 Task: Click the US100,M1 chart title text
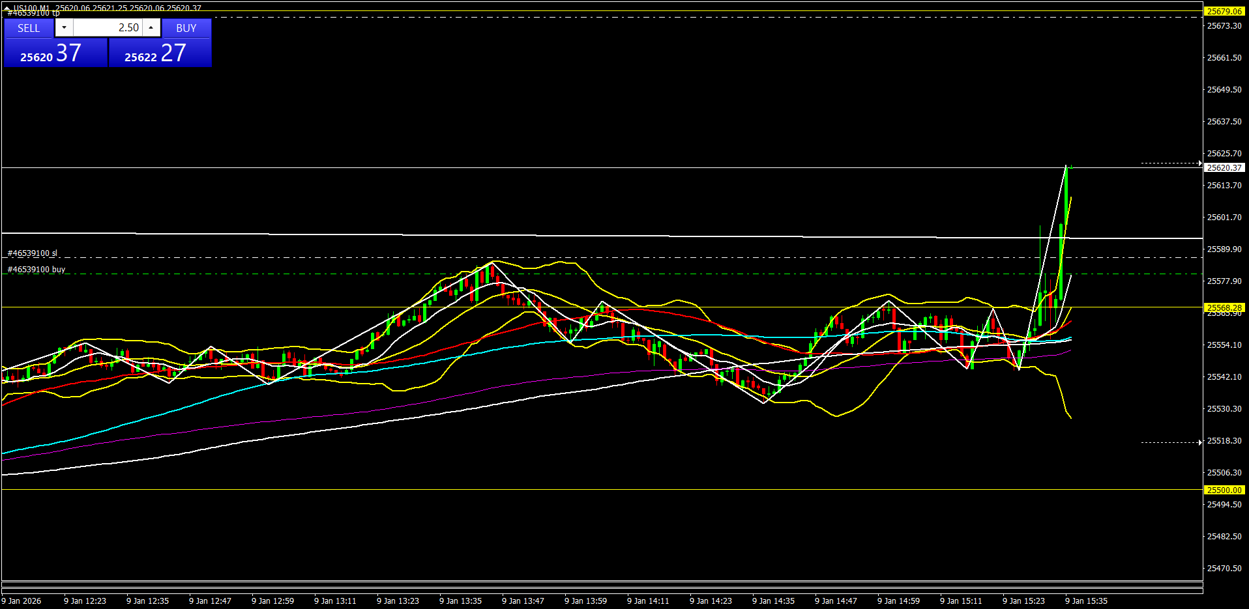pyautogui.click(x=31, y=8)
